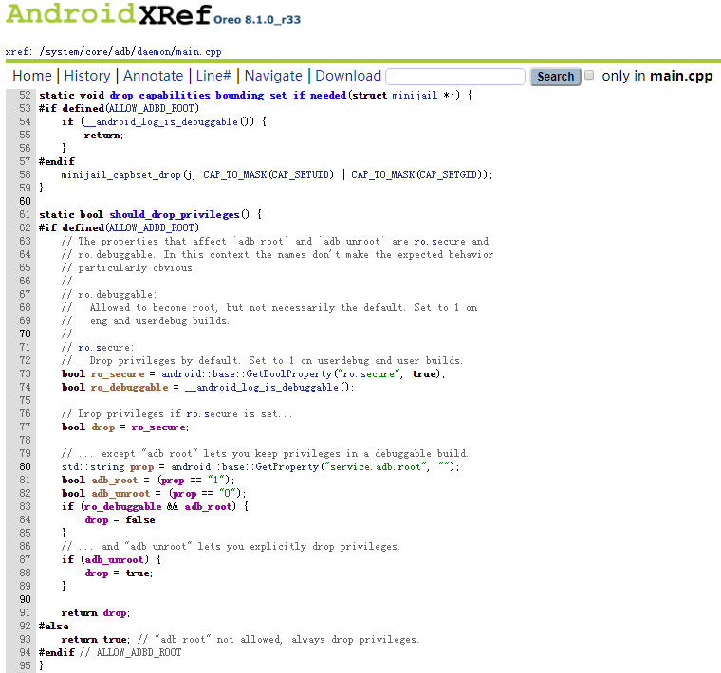Click the 'drop' variable on line 77

pyautogui.click(x=103, y=427)
